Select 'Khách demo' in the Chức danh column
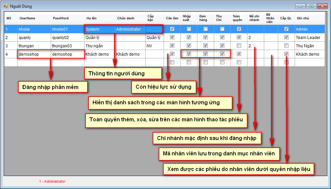Viewport: 331px width, 189px height. coord(130,54)
